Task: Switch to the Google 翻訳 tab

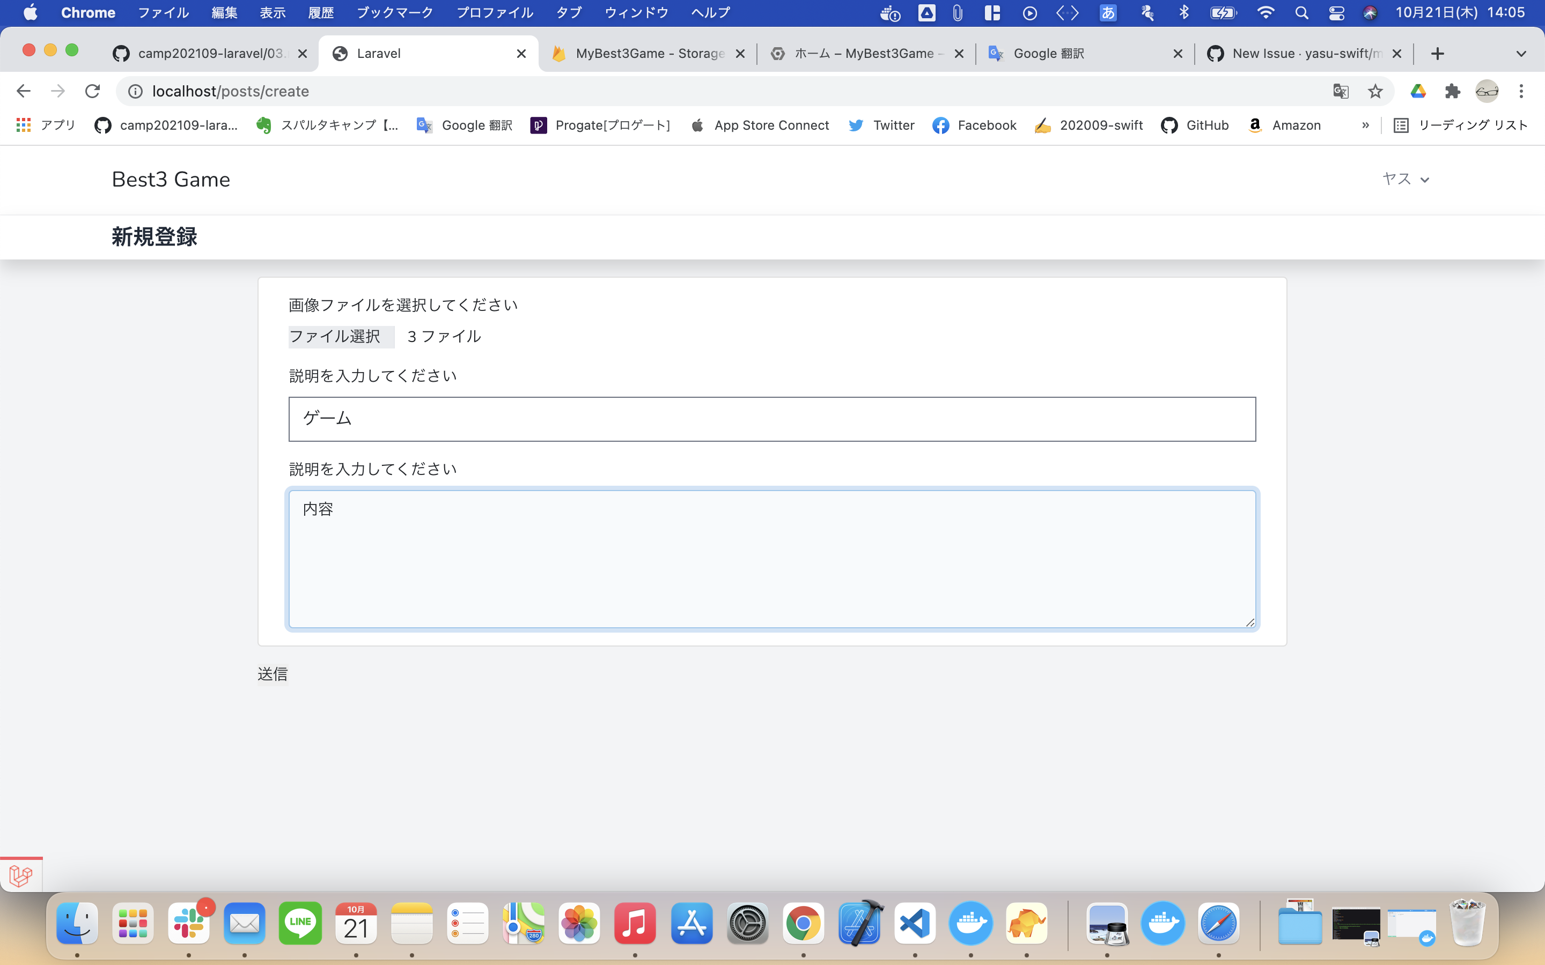Action: click(x=1084, y=54)
